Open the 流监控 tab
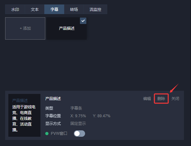The width and height of the screenshot is (191, 146). (x=95, y=9)
